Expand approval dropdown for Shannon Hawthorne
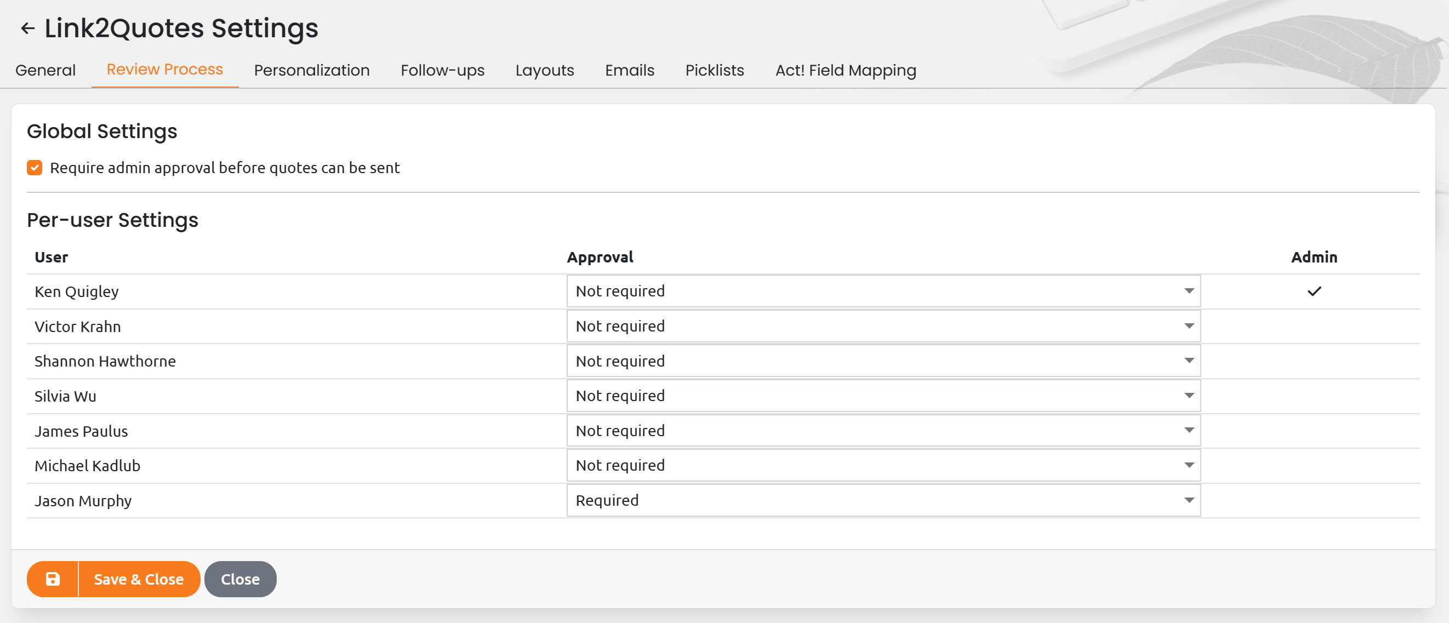The width and height of the screenshot is (1449, 623). pyautogui.click(x=883, y=361)
